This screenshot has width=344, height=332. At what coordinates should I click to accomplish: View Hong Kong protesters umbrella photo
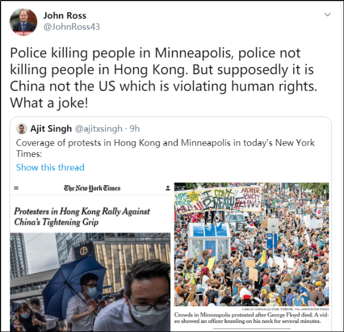(90, 282)
